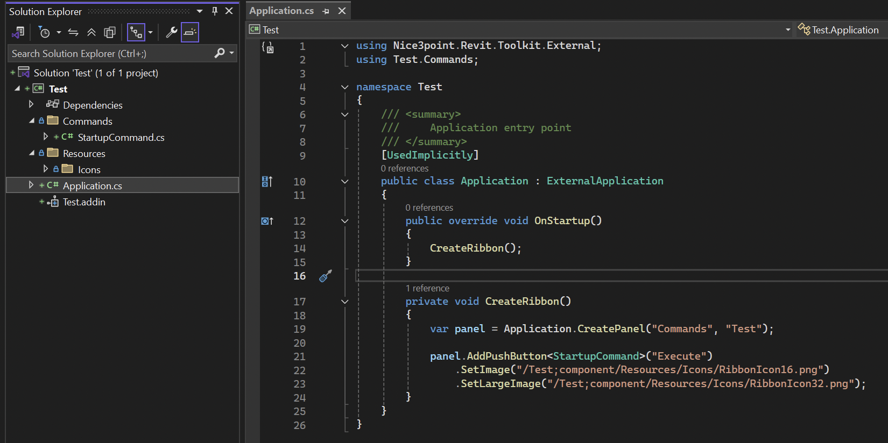Toggle Preview Selected Items button

[x=190, y=33]
